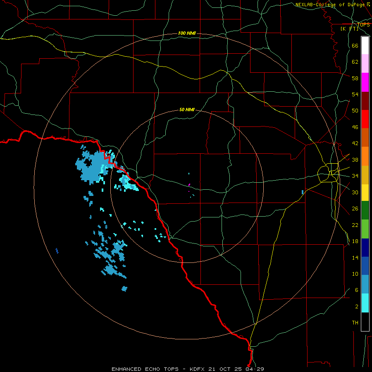
Task: Select the magenta legend swatch near 58
Action: (365, 82)
